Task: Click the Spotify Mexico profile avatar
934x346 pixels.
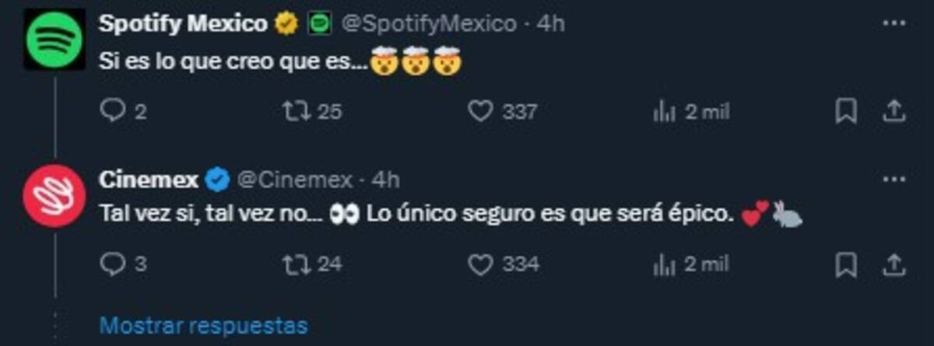Action: (x=54, y=39)
